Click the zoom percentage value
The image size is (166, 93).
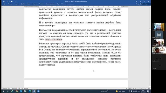pyautogui.click(x=149, y=88)
